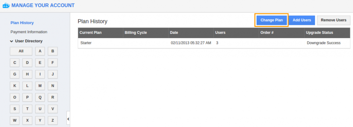
Task: Collapse the left sidebar with arrow handle
Action: point(68,119)
